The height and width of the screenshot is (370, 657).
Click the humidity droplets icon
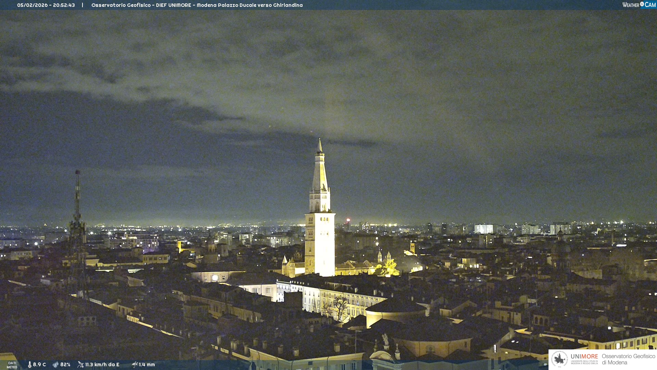click(55, 365)
